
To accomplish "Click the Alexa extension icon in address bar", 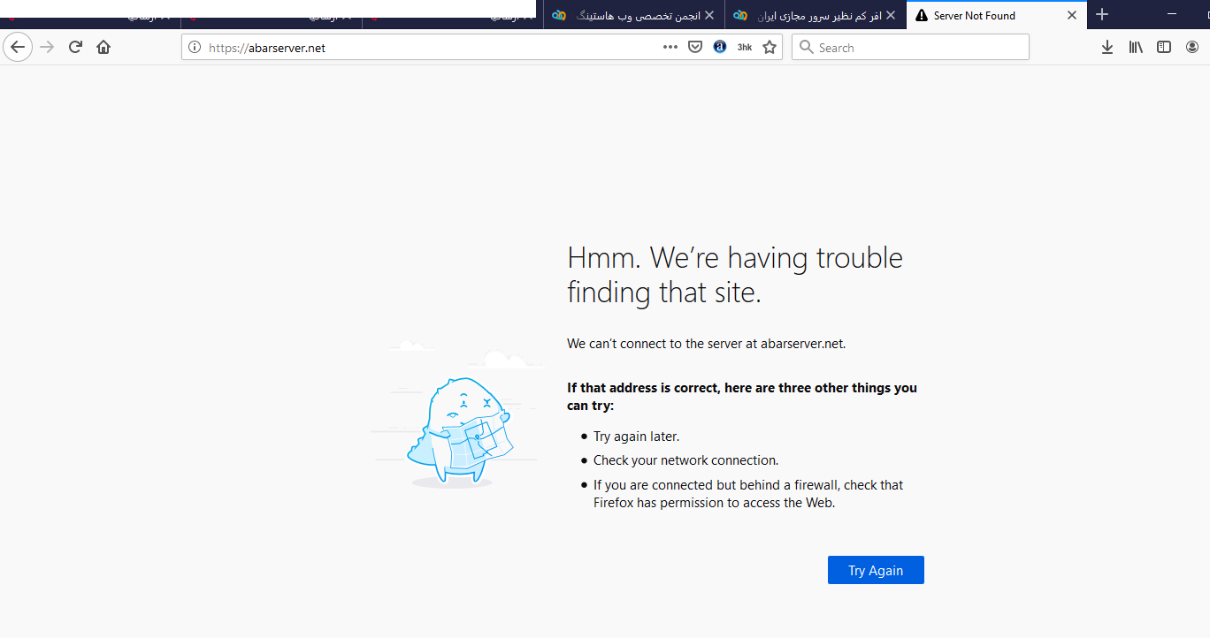I will tap(720, 47).
